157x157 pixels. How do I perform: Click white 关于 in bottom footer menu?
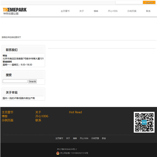point(68,138)
